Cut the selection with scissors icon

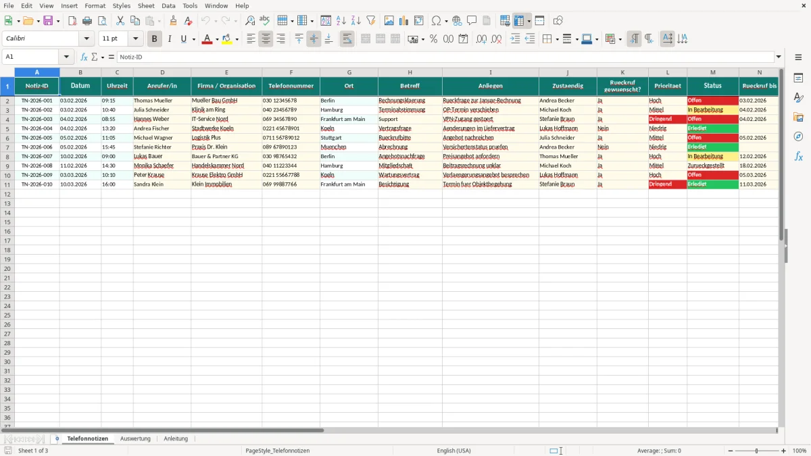120,21
